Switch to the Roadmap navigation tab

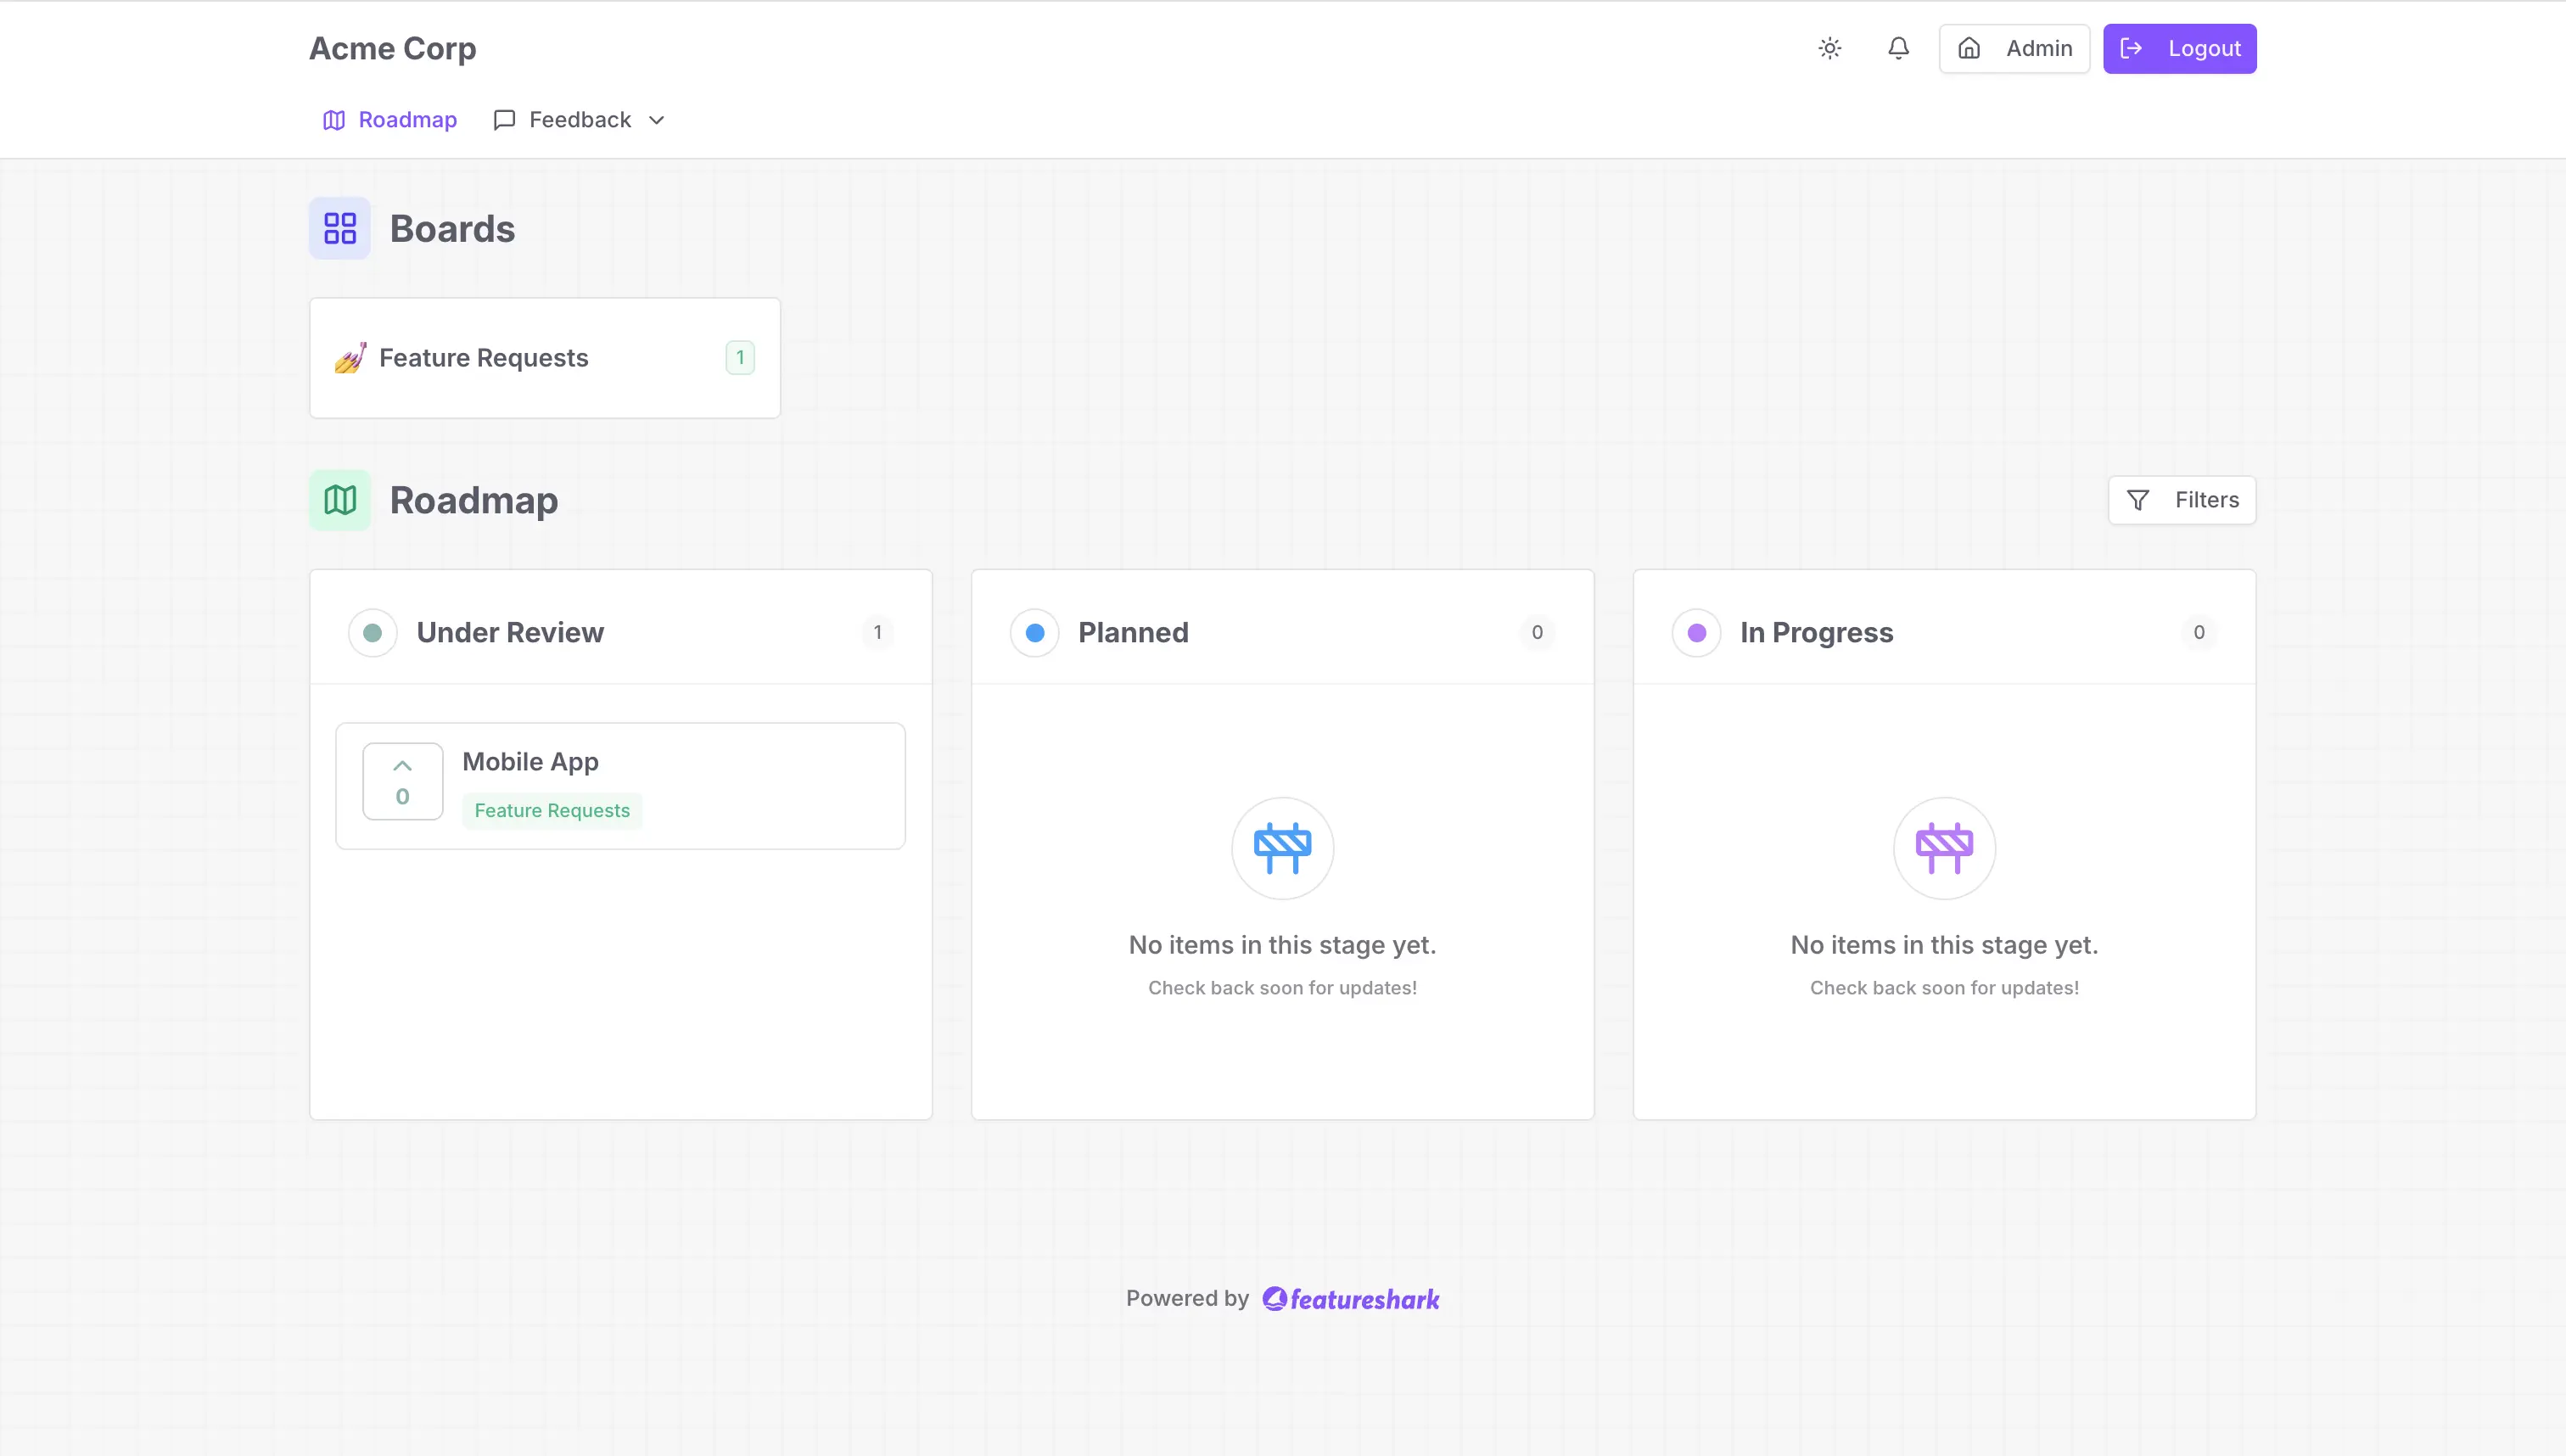389,119
